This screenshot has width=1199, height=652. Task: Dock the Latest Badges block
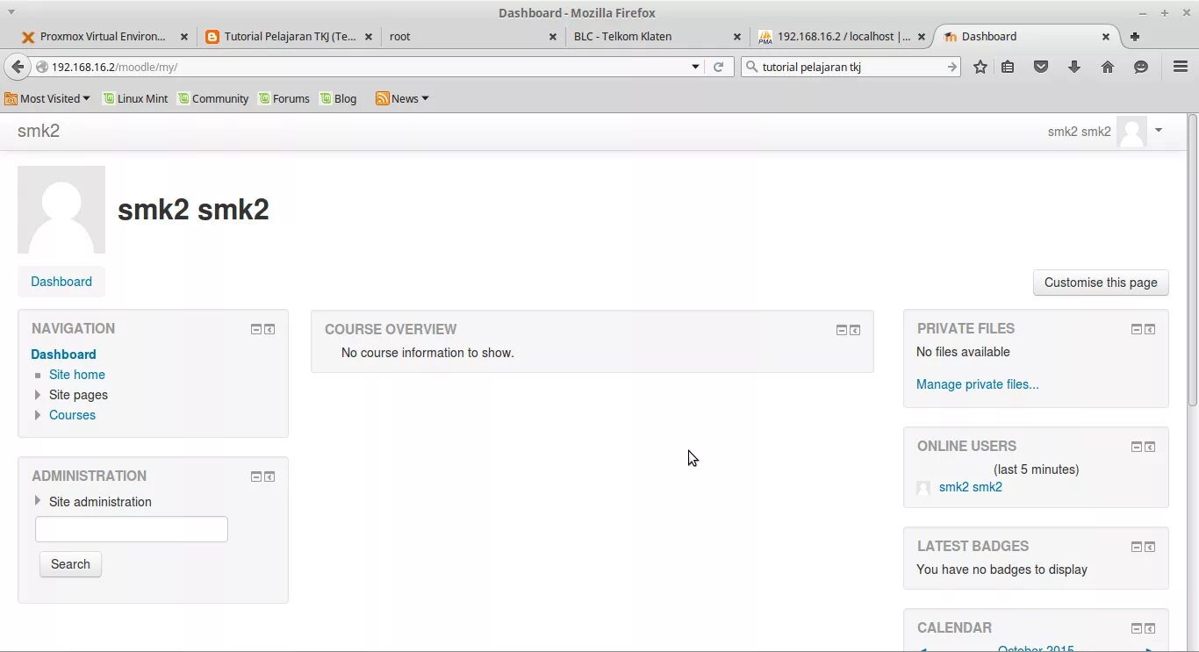[1150, 548]
